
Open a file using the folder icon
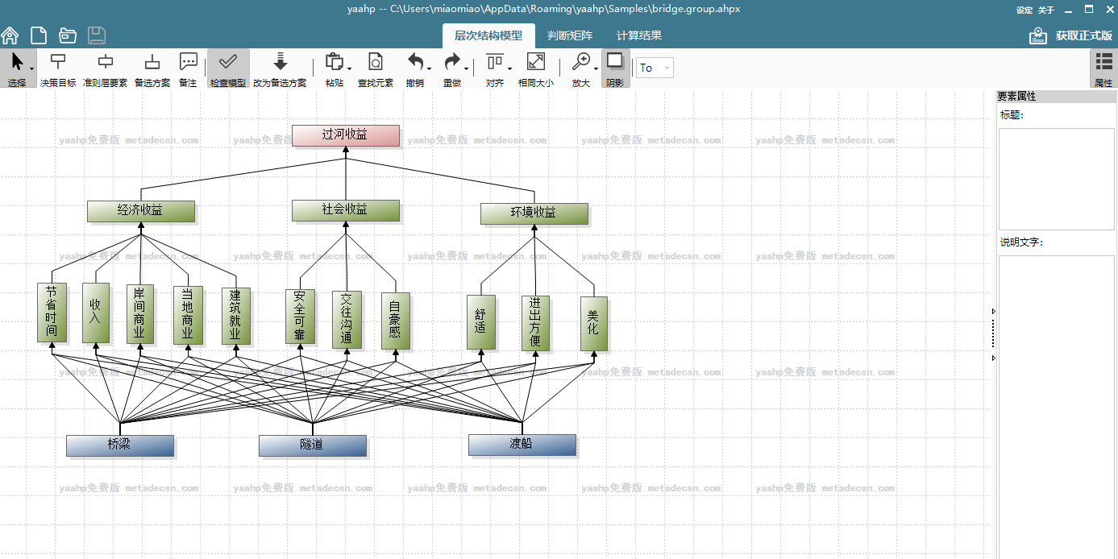click(x=68, y=35)
